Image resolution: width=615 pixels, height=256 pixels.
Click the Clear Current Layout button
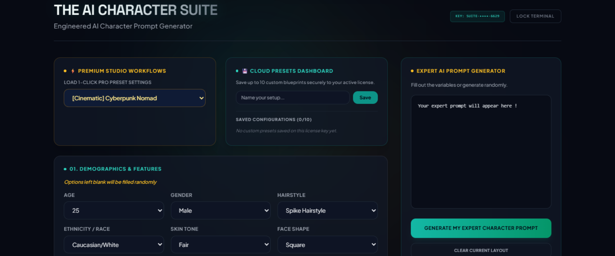[481, 250]
